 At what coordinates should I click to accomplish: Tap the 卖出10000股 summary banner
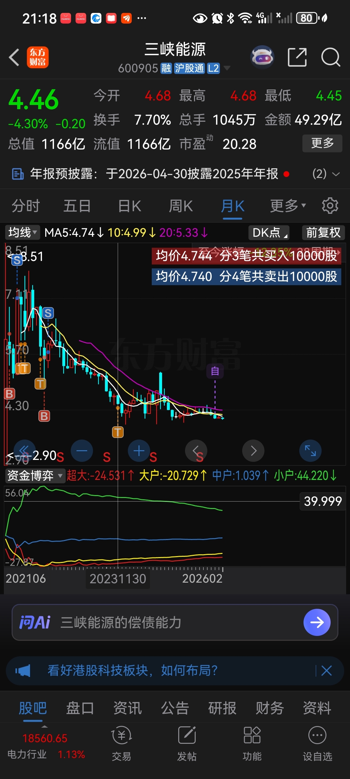click(246, 277)
